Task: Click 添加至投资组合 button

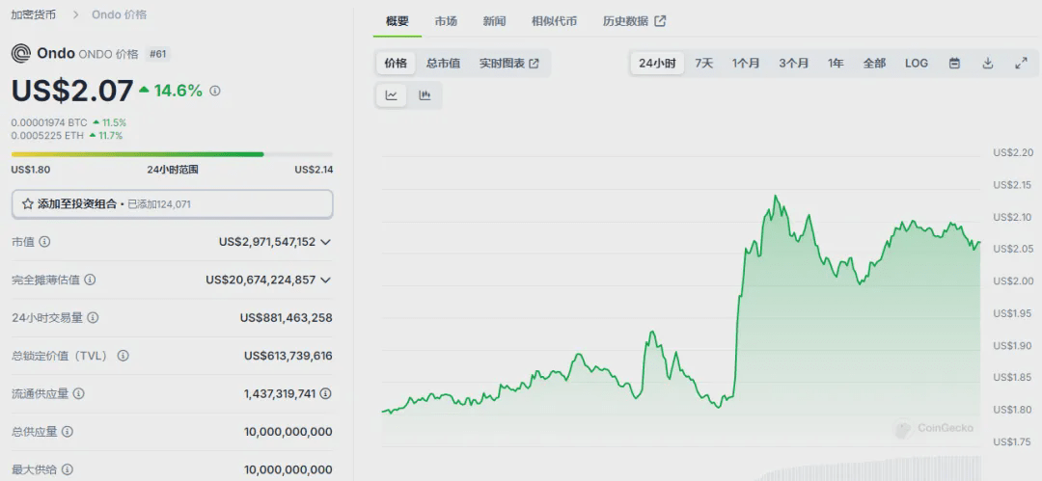Action: click(x=172, y=204)
